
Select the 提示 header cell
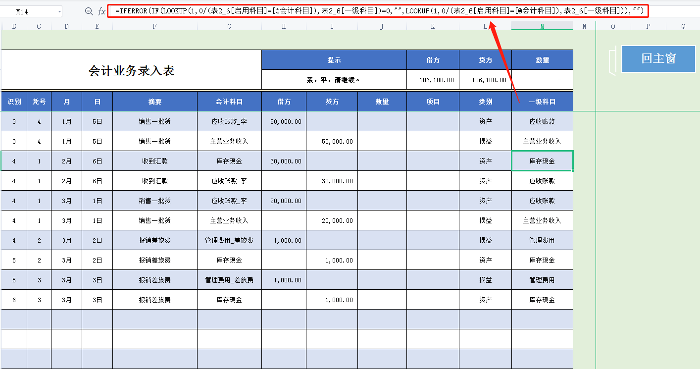pos(332,59)
